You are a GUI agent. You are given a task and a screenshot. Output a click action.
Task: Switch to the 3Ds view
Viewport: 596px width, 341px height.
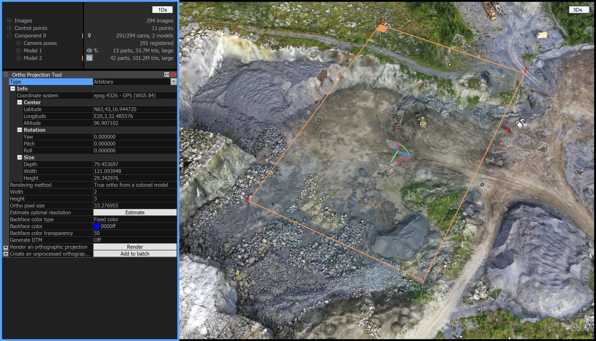pos(578,9)
